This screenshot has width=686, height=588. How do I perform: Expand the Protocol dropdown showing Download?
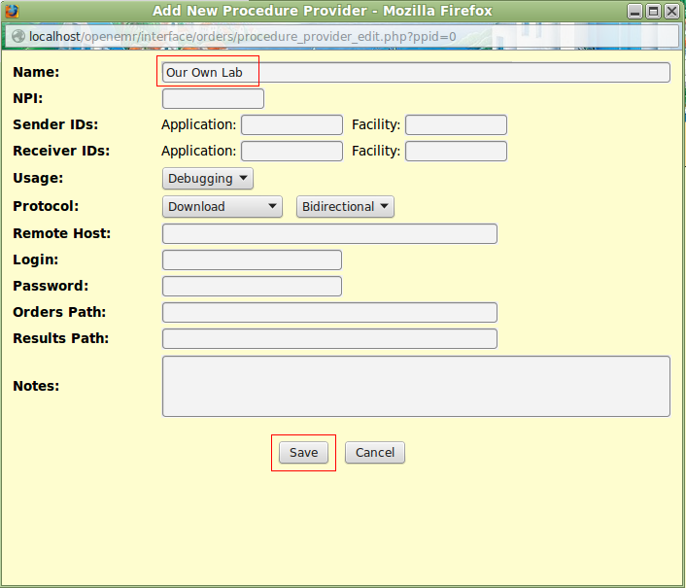222,207
